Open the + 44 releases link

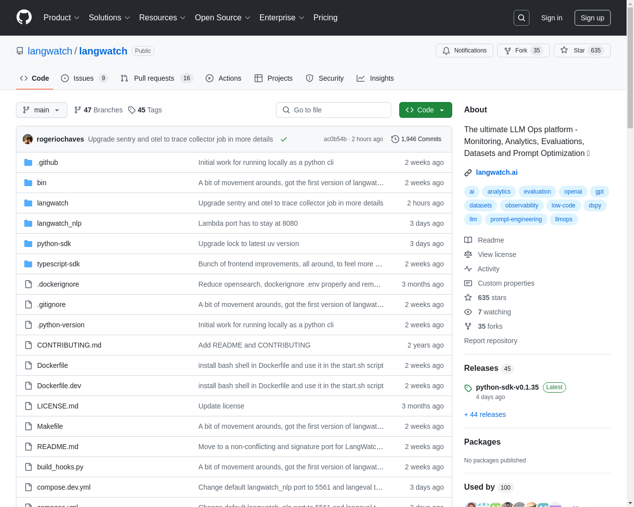485,414
